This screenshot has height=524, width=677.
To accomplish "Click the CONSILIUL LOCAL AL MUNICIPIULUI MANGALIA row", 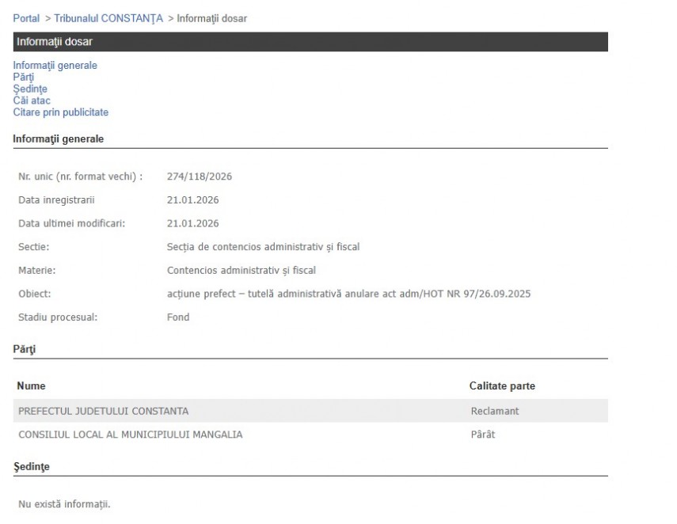I will pos(130,435).
